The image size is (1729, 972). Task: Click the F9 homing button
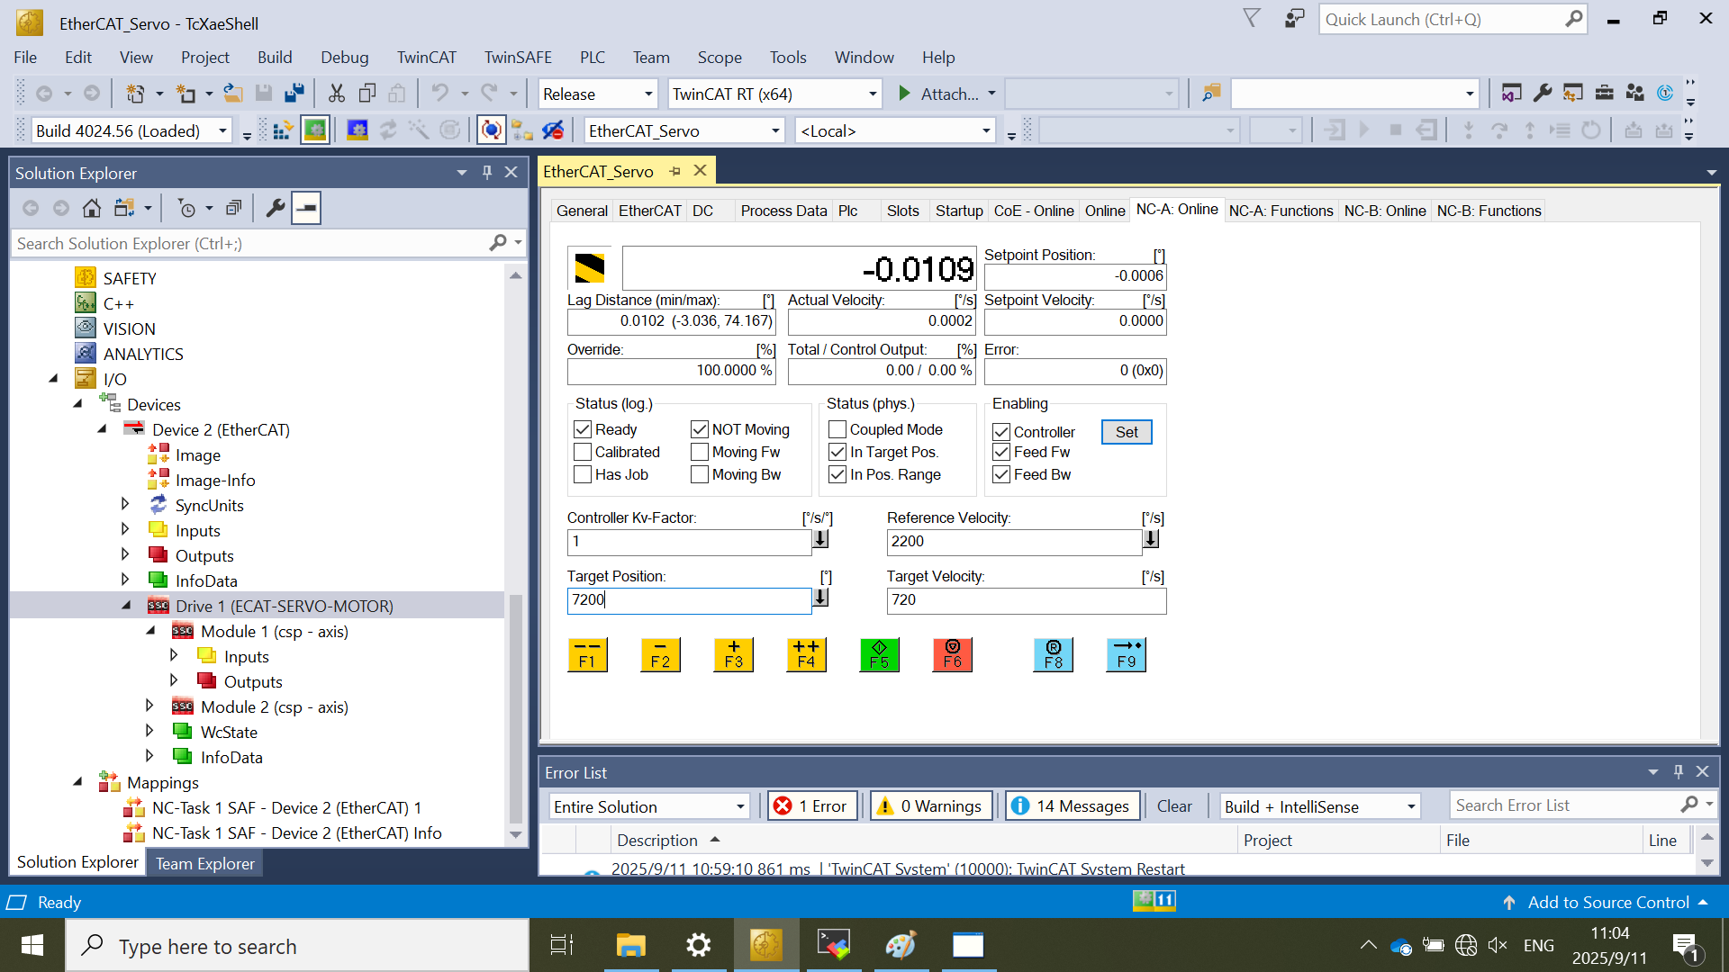(x=1126, y=654)
